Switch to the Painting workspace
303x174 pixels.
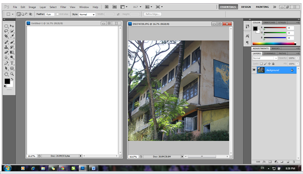(x=262, y=7)
